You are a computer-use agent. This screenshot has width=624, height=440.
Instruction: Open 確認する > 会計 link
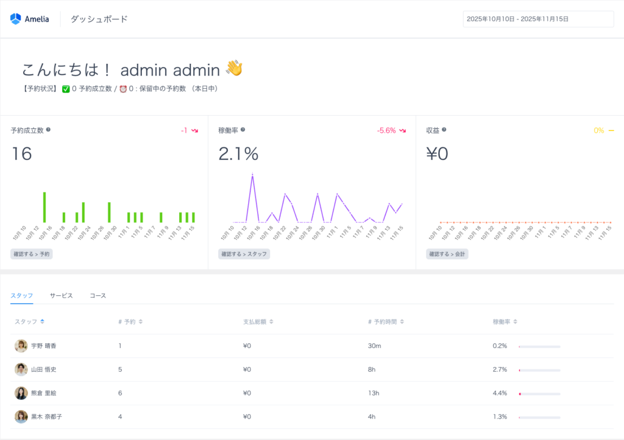point(447,254)
